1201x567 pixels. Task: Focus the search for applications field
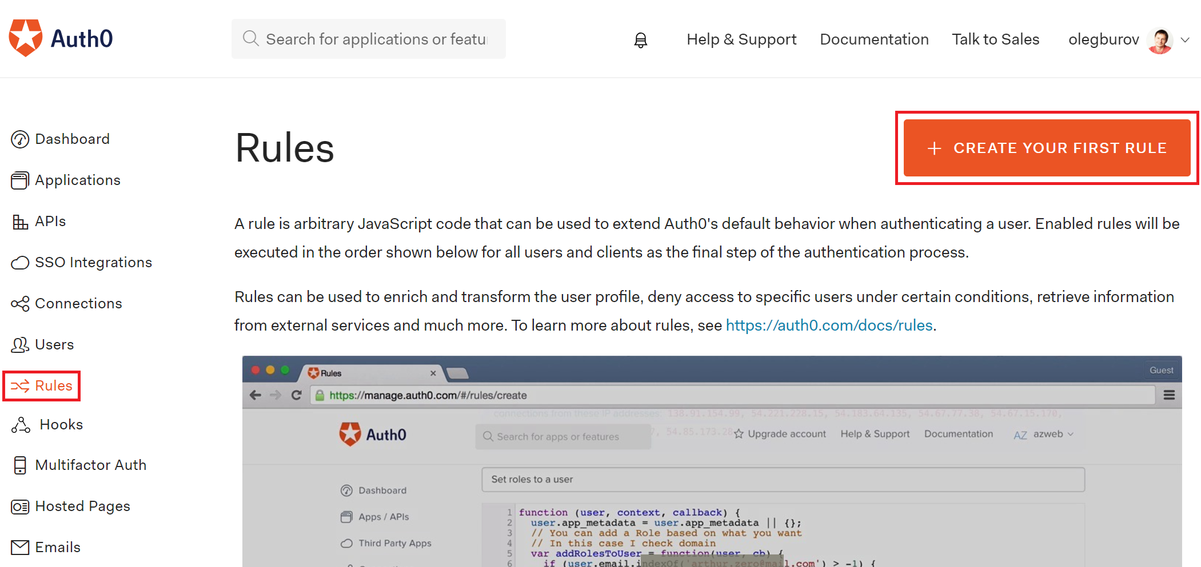(x=376, y=39)
